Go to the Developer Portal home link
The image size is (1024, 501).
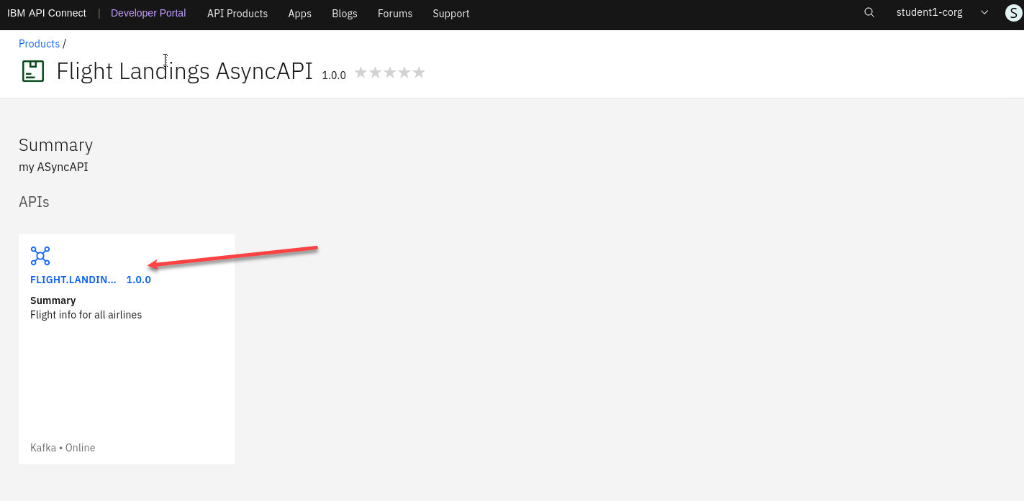point(148,13)
